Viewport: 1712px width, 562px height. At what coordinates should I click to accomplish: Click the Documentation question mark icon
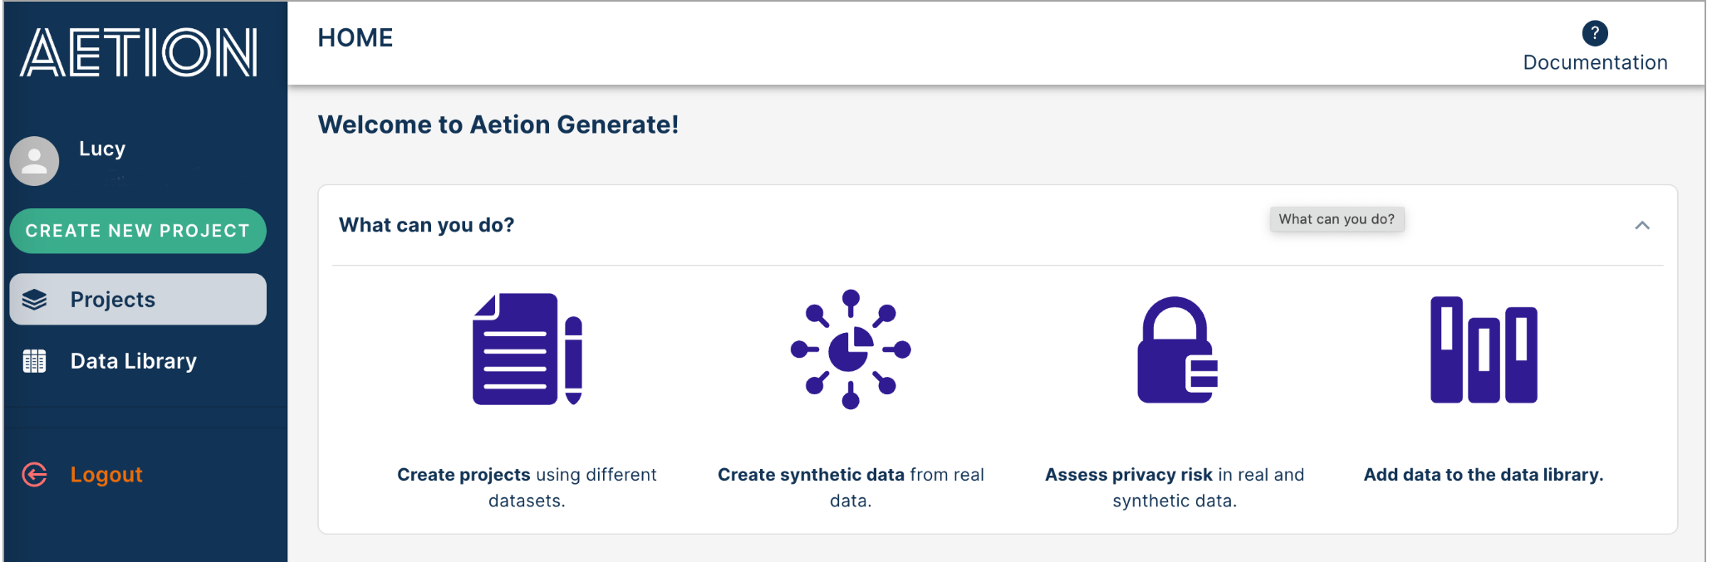[1594, 33]
